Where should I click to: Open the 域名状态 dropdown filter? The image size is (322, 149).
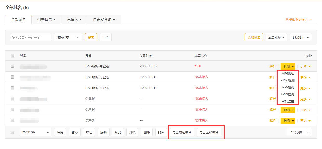click(x=68, y=37)
